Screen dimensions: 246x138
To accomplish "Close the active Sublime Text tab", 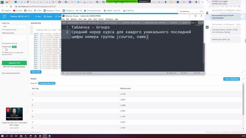I will coord(196,23).
